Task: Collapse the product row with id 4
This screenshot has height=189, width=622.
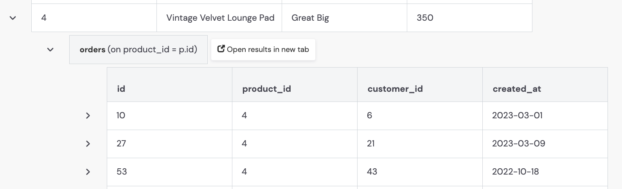Action: (x=13, y=18)
